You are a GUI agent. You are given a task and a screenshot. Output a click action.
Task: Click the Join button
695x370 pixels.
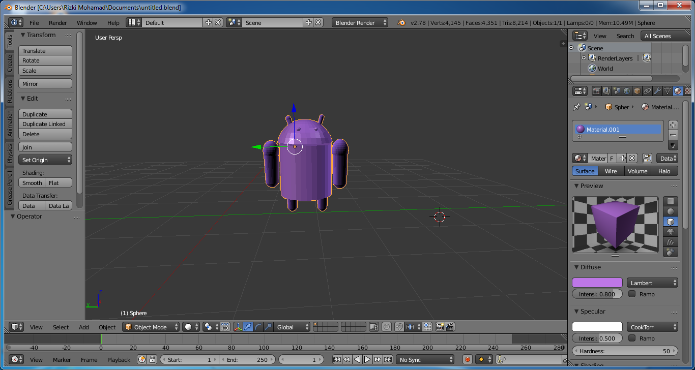tap(45, 147)
